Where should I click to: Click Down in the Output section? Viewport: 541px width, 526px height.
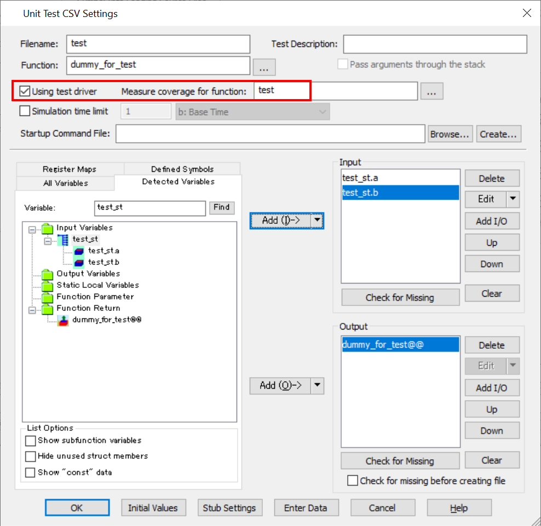[492, 430]
